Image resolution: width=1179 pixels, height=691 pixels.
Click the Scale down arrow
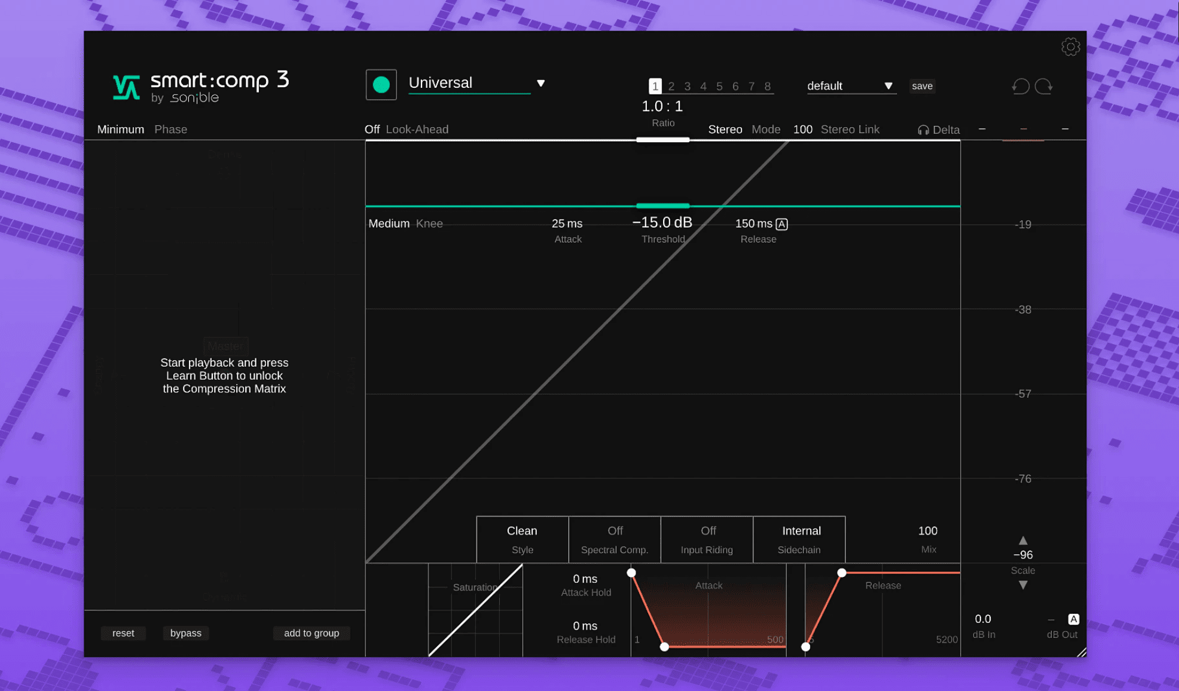point(1023,585)
